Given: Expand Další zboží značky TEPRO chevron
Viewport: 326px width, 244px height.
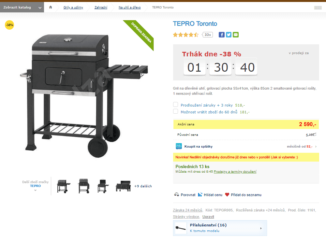Looking at the screenshot, I should click(35, 190).
